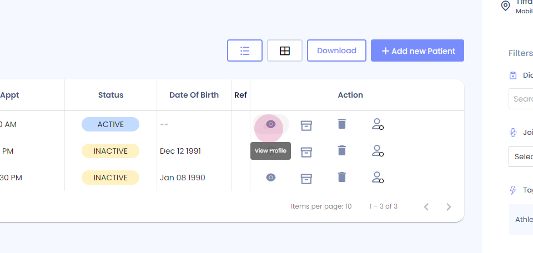Go to the next page of patients
The image size is (533, 253).
449,206
